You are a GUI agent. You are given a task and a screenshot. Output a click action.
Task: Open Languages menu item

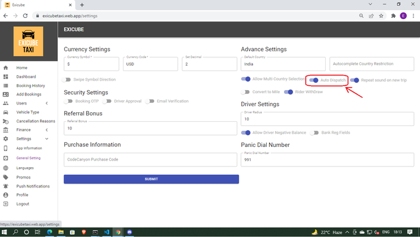tap(25, 168)
